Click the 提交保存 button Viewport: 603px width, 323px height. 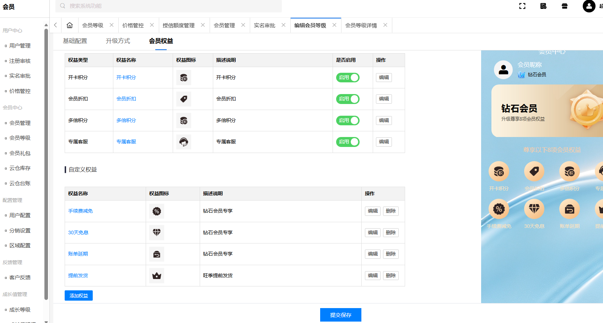341,315
